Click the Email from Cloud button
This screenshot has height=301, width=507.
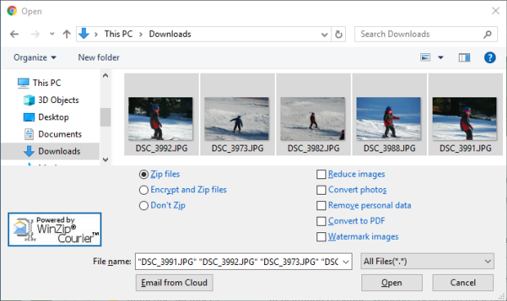point(174,282)
